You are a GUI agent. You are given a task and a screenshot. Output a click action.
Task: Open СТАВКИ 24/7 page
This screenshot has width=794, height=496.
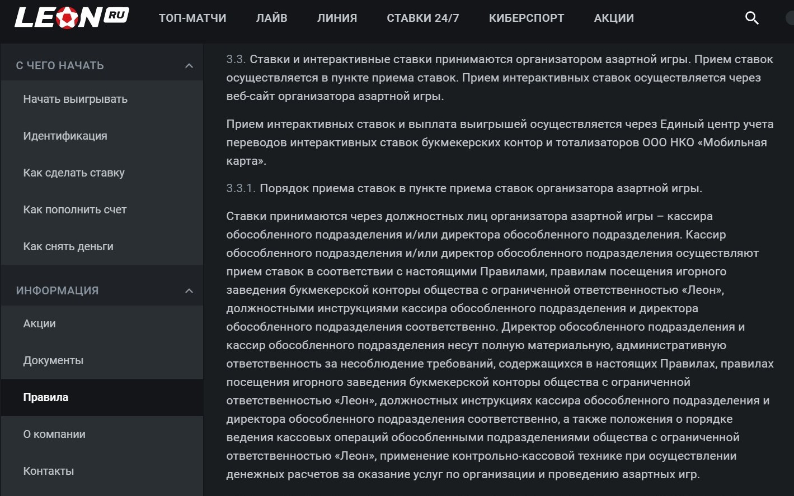(x=423, y=18)
